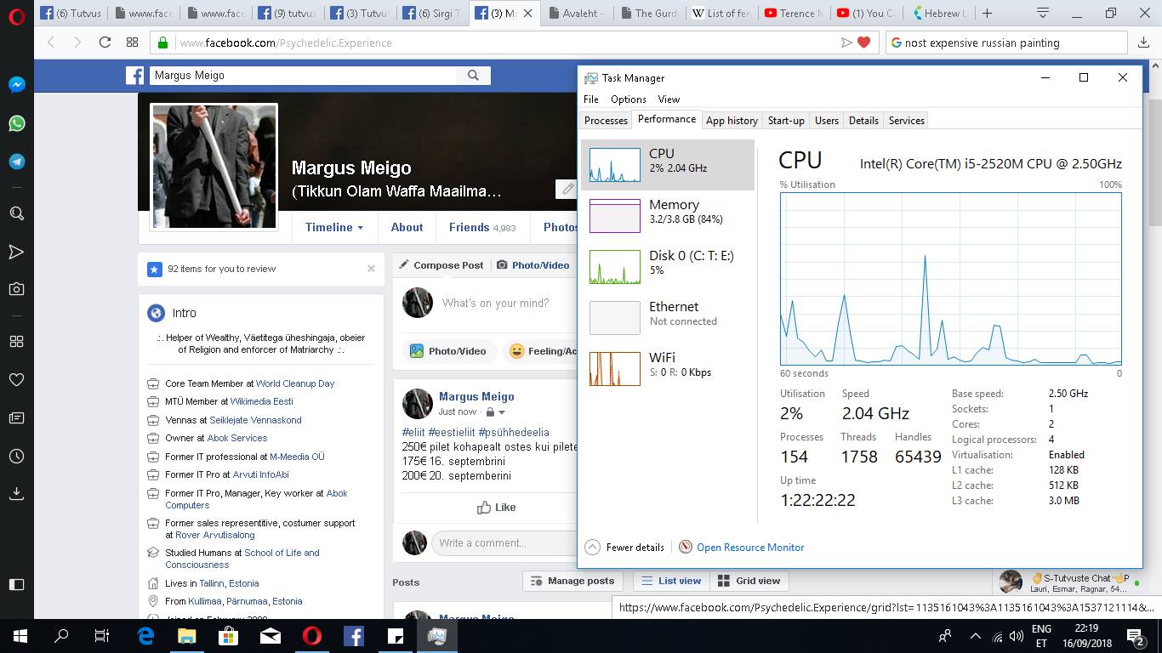1162x653 pixels.
Task: Like the Margus Meigo post
Action: 496,508
